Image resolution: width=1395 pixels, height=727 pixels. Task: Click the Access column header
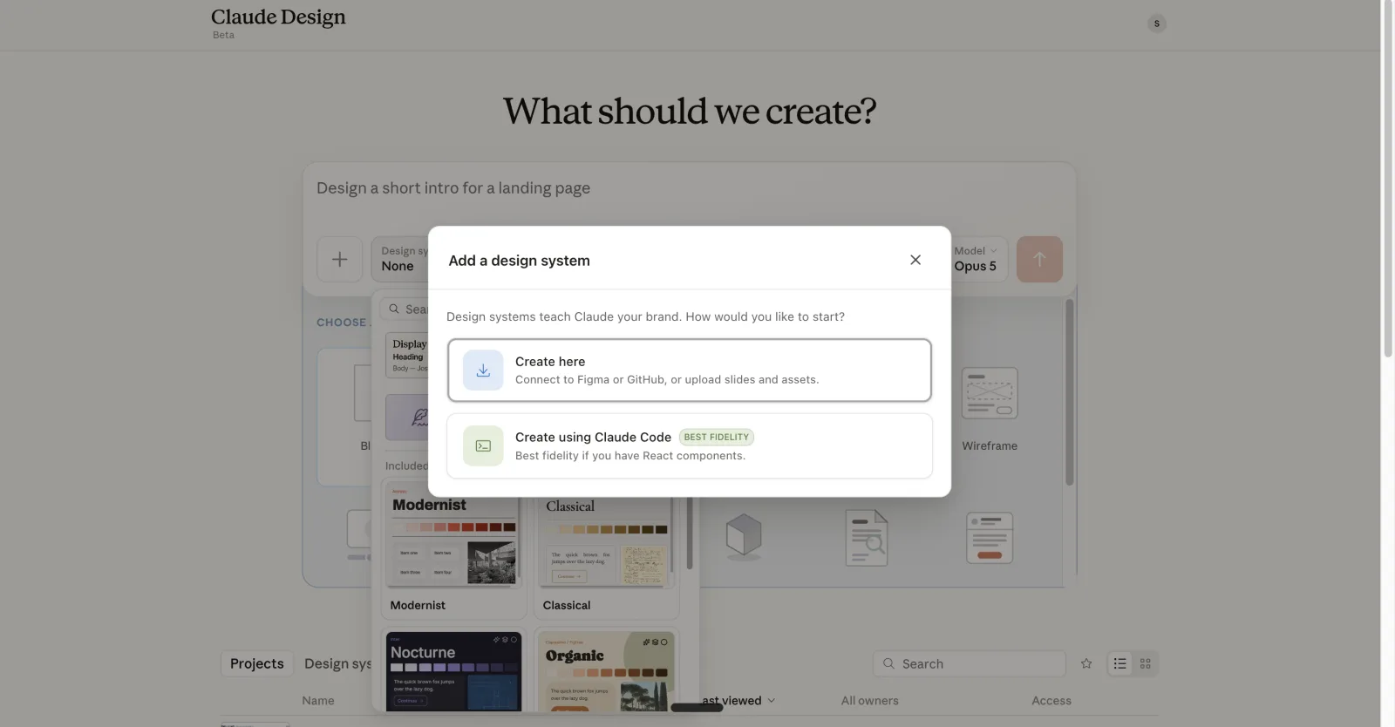(x=1051, y=700)
